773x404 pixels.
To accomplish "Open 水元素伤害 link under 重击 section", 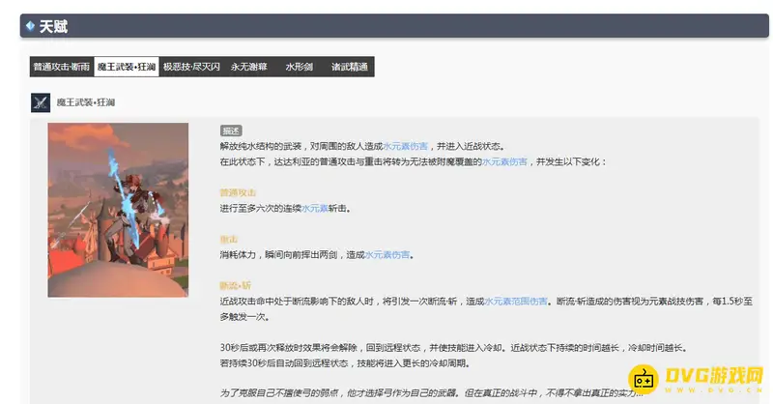I will point(387,254).
